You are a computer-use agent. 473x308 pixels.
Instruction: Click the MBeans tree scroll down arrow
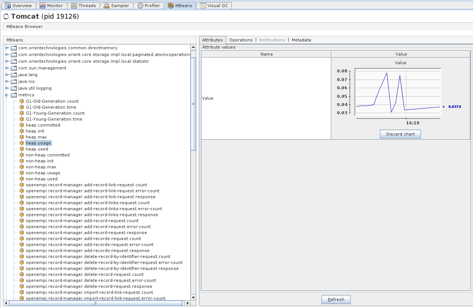tap(193, 298)
